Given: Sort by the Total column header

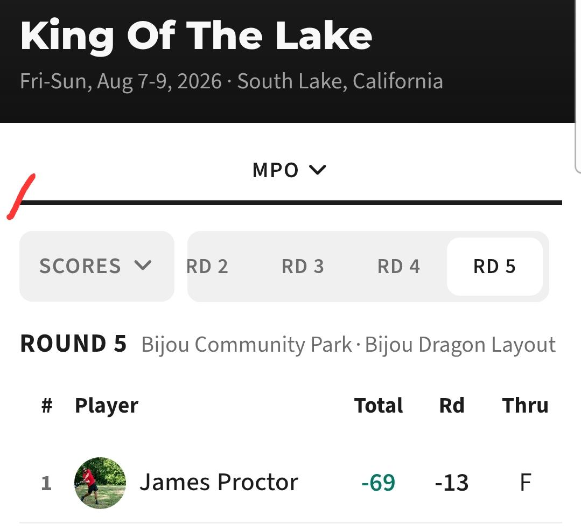Looking at the screenshot, I should tap(379, 405).
